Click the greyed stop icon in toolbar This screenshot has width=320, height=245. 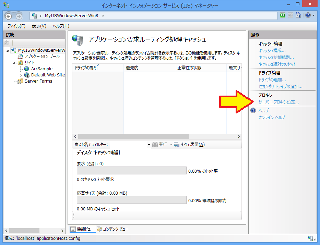click(x=291, y=15)
